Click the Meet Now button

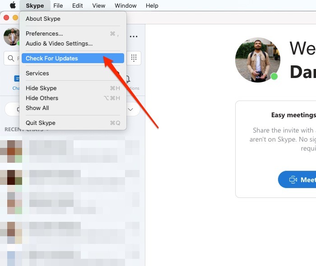click(x=297, y=179)
